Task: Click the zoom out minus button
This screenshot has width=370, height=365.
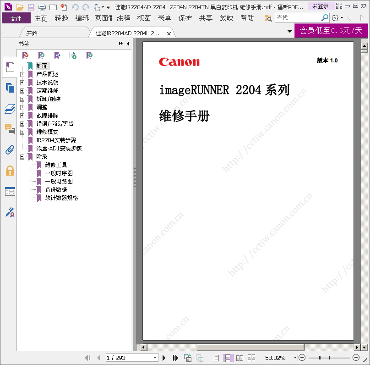Action: [302, 358]
